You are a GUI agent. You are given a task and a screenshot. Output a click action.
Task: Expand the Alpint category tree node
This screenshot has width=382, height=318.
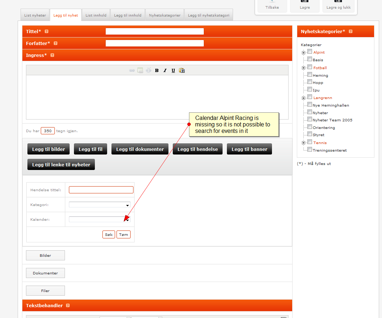point(304,53)
